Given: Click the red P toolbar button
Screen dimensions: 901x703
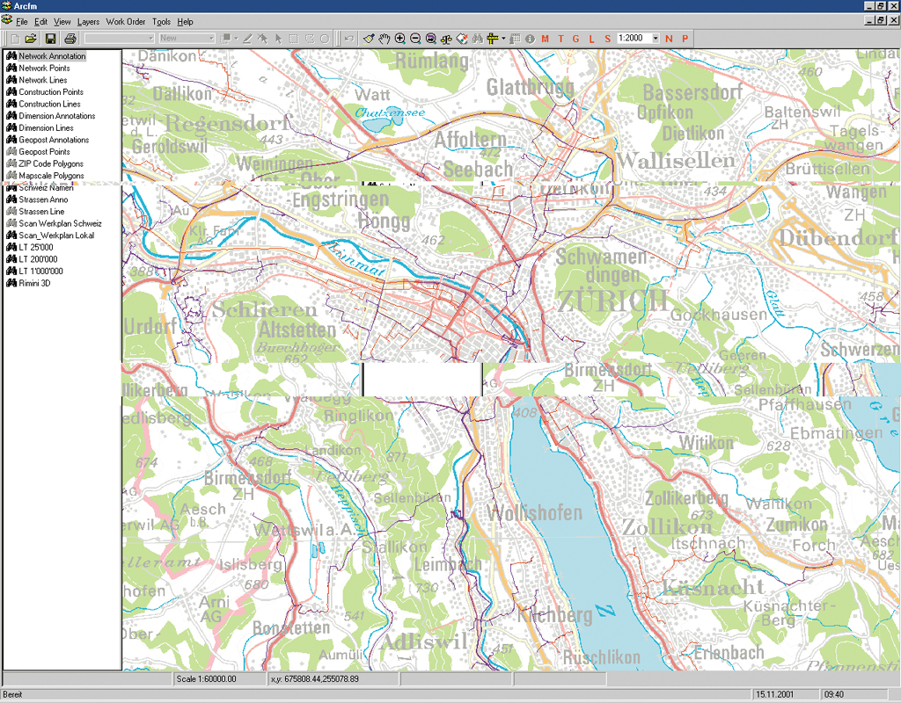Looking at the screenshot, I should click(x=685, y=39).
